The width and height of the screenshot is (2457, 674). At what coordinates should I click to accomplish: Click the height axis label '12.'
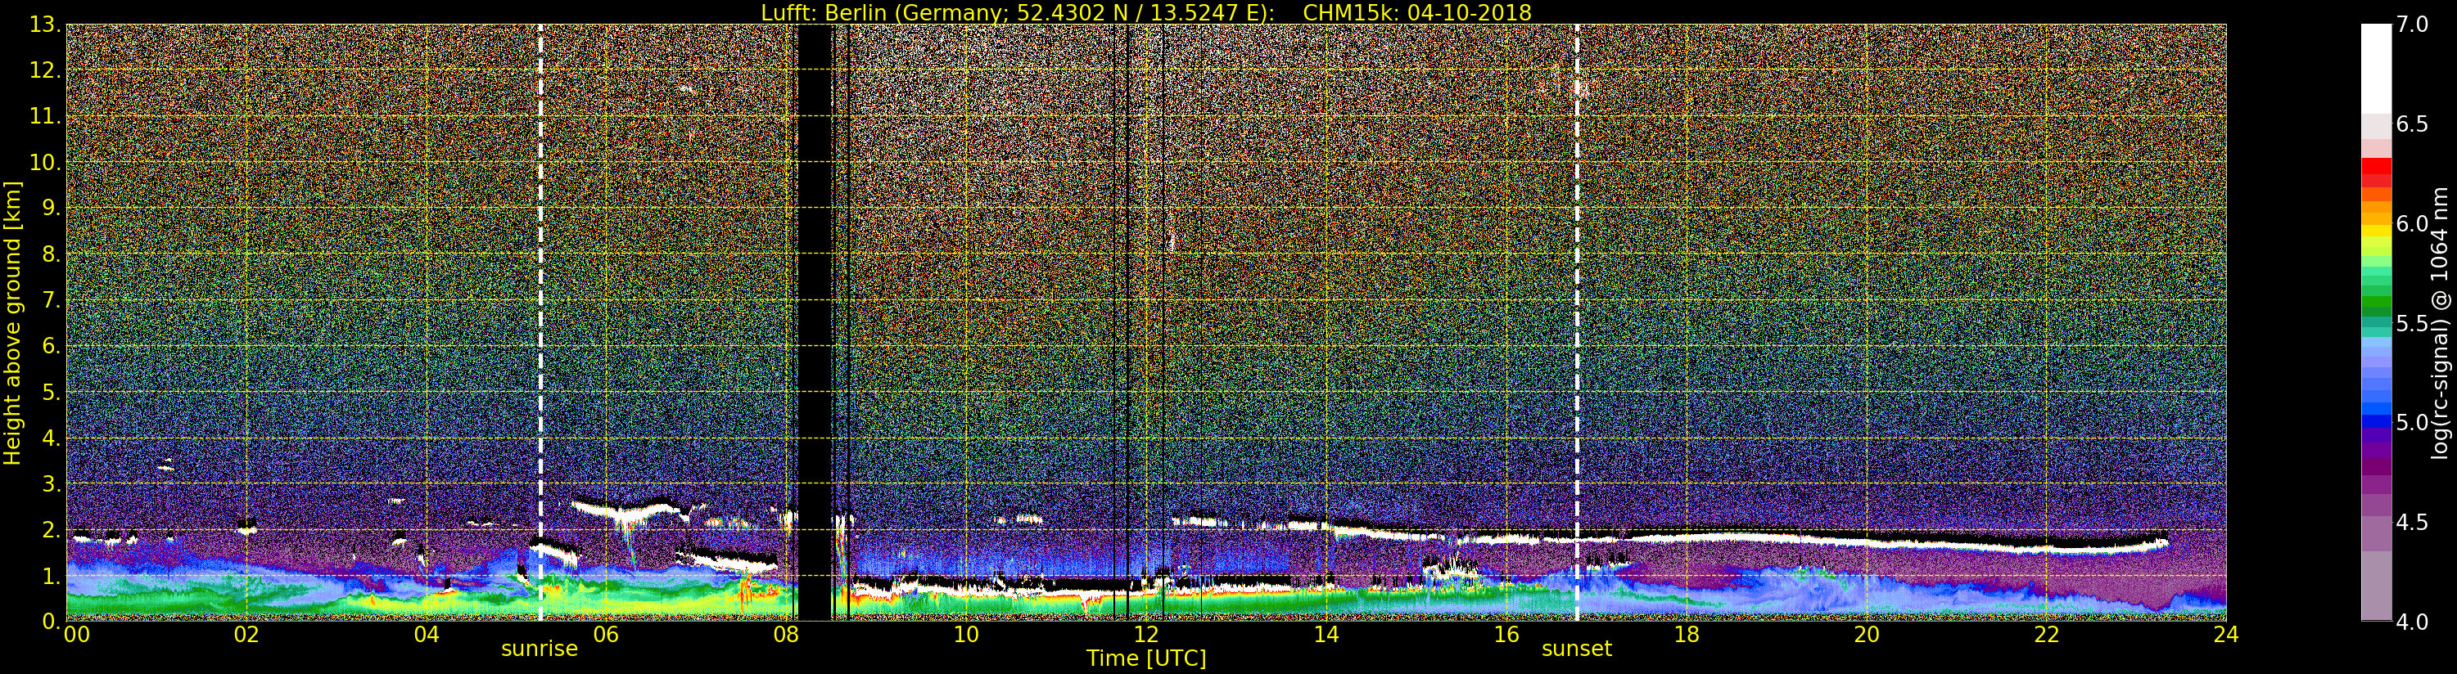pos(45,70)
